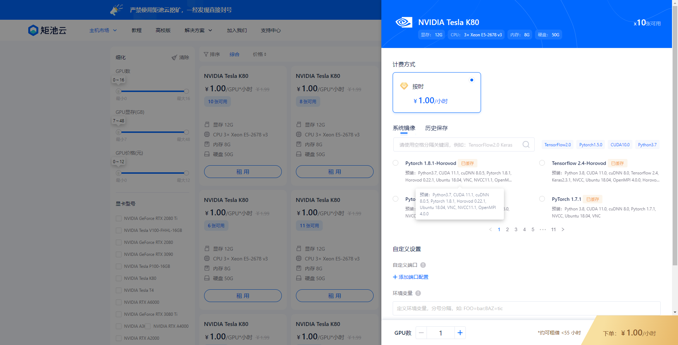Decrease GPU count with the minus button
This screenshot has height=345, width=678.
[x=421, y=333]
